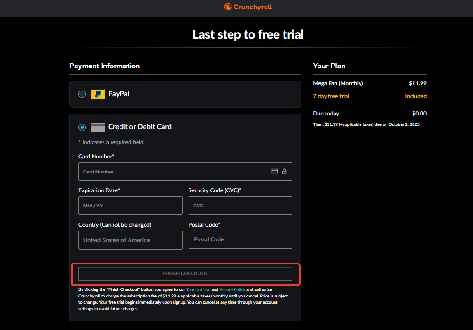The width and height of the screenshot is (473, 330).
Task: Open the Privacy Policy link
Action: (x=232, y=289)
